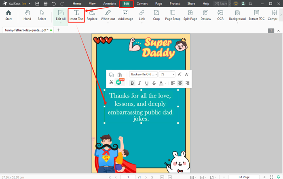The height and width of the screenshot is (179, 283).
Task: Toggle underline formatting
Action: 147,83
